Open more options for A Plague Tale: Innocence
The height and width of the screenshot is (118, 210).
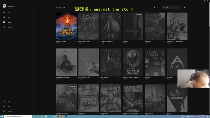click(75, 77)
